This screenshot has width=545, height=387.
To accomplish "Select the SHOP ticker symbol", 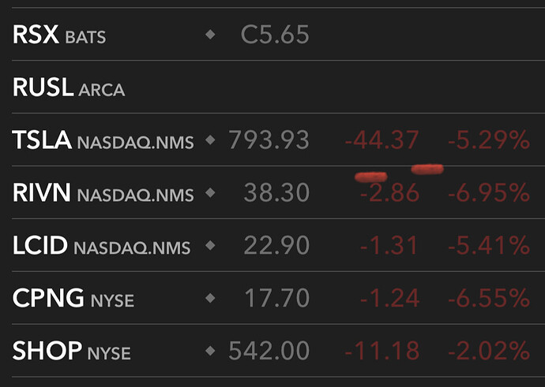I will pos(47,351).
